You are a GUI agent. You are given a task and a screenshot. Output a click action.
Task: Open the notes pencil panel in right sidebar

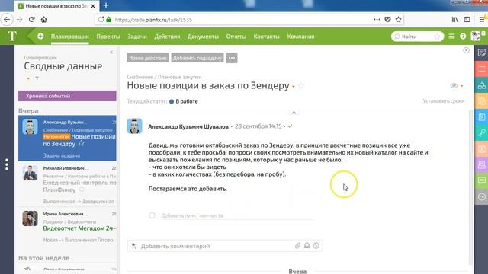pos(481,53)
